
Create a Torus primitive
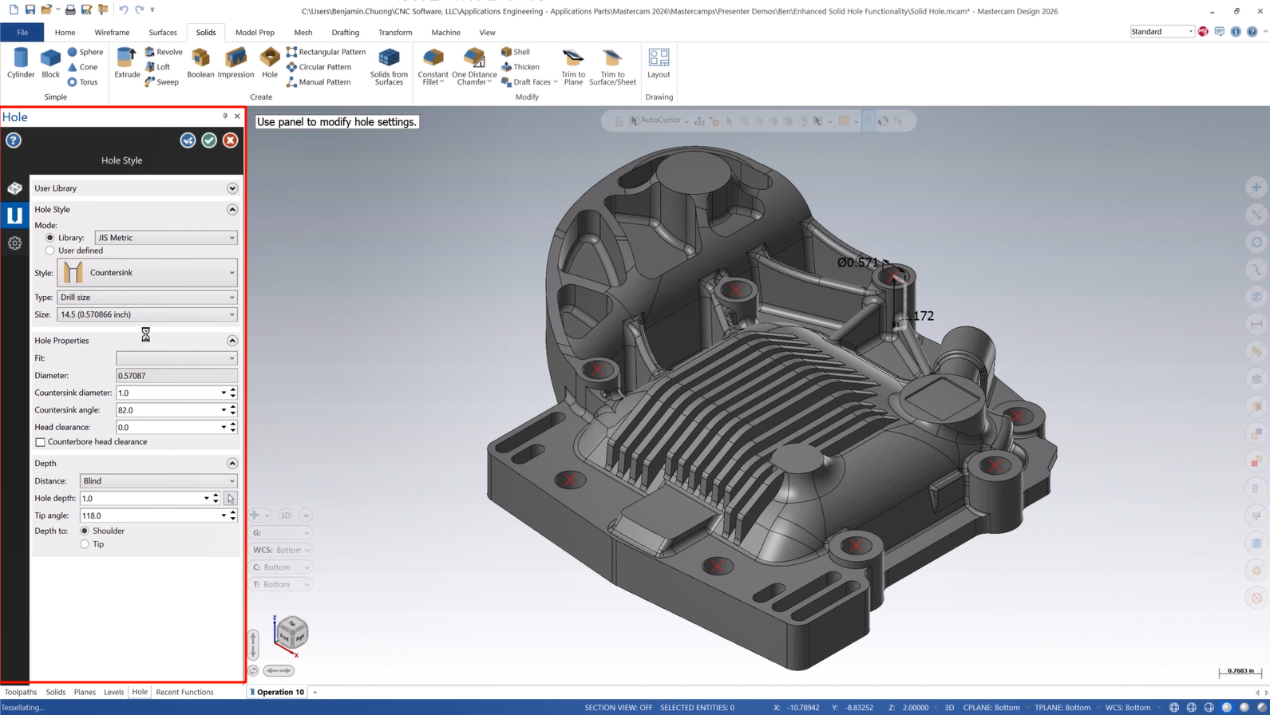[x=83, y=82]
